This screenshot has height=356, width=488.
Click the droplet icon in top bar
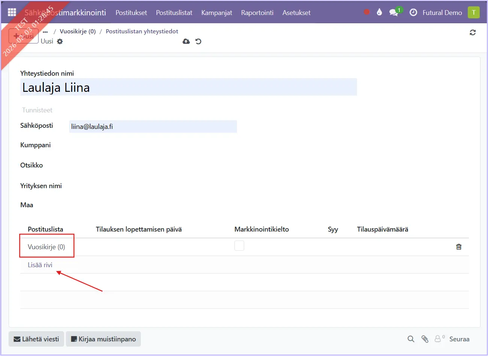tap(379, 12)
